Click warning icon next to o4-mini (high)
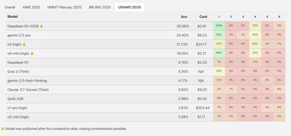Screen dimensions: 291x136 point(32,54)
